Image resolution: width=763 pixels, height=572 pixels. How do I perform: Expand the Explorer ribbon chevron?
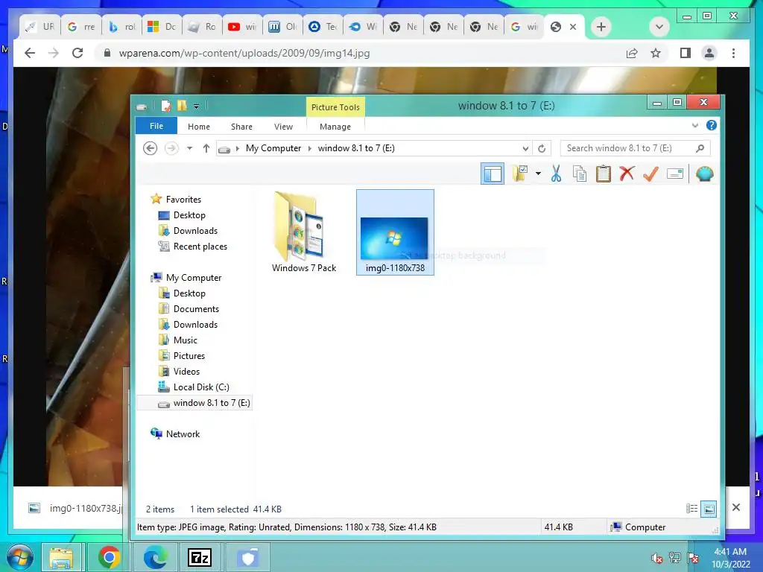[x=695, y=125]
